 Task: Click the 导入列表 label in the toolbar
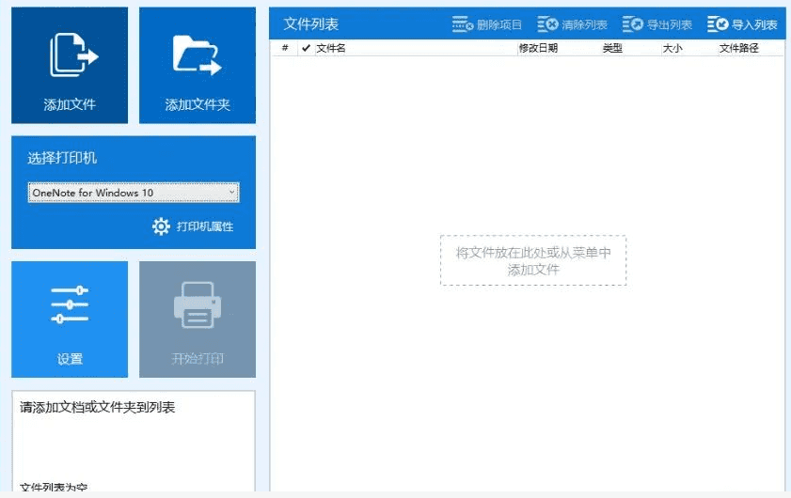[x=754, y=24]
